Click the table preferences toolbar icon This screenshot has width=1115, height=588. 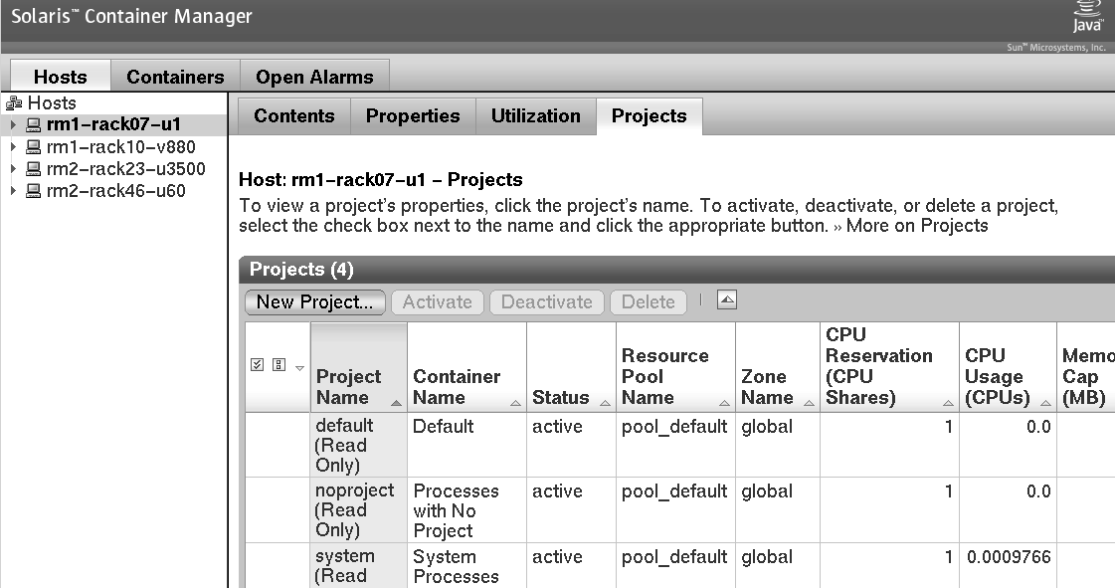[x=727, y=300]
